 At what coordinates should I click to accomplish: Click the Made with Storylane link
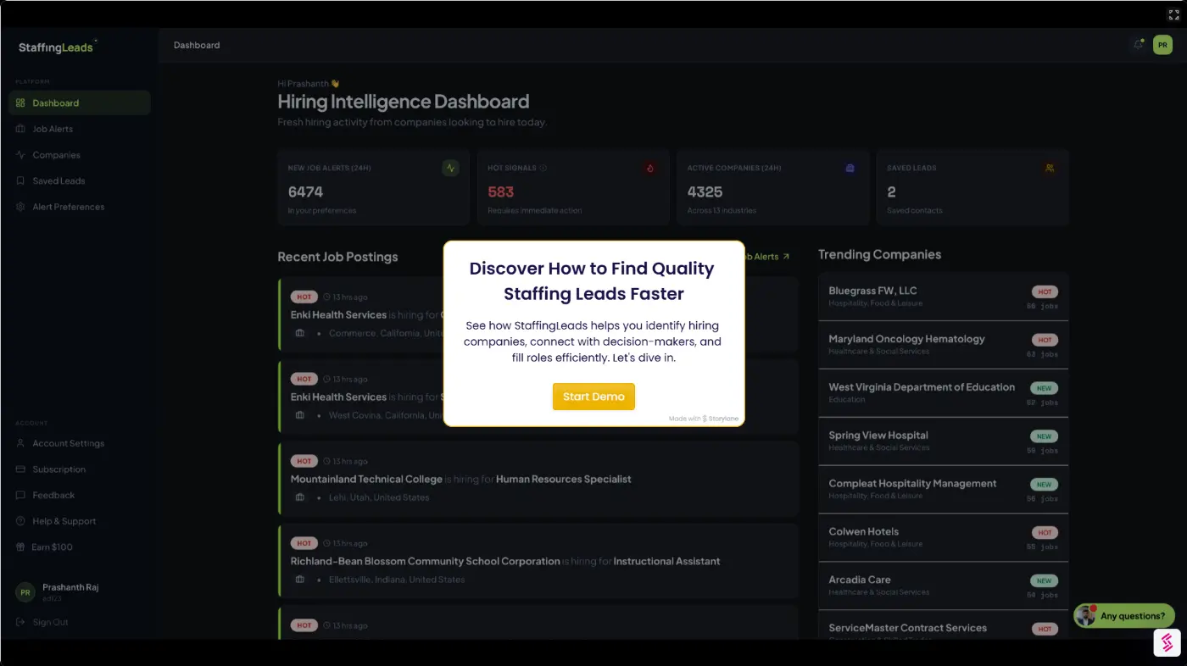(x=704, y=419)
